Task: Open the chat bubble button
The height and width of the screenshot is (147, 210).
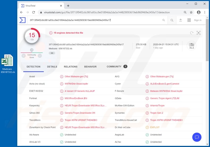Action: 197,137
